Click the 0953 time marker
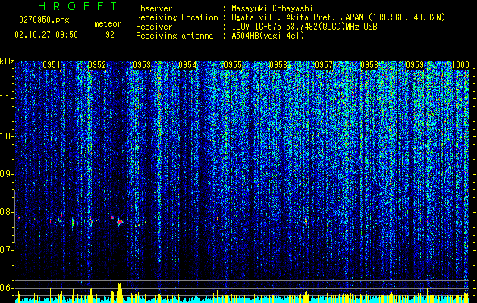Screen dimensions: 477x303 click(142, 65)
